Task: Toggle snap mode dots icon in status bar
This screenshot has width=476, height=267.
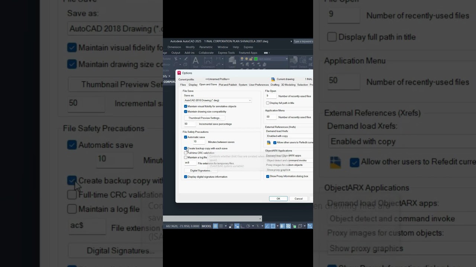Action: coord(221,226)
